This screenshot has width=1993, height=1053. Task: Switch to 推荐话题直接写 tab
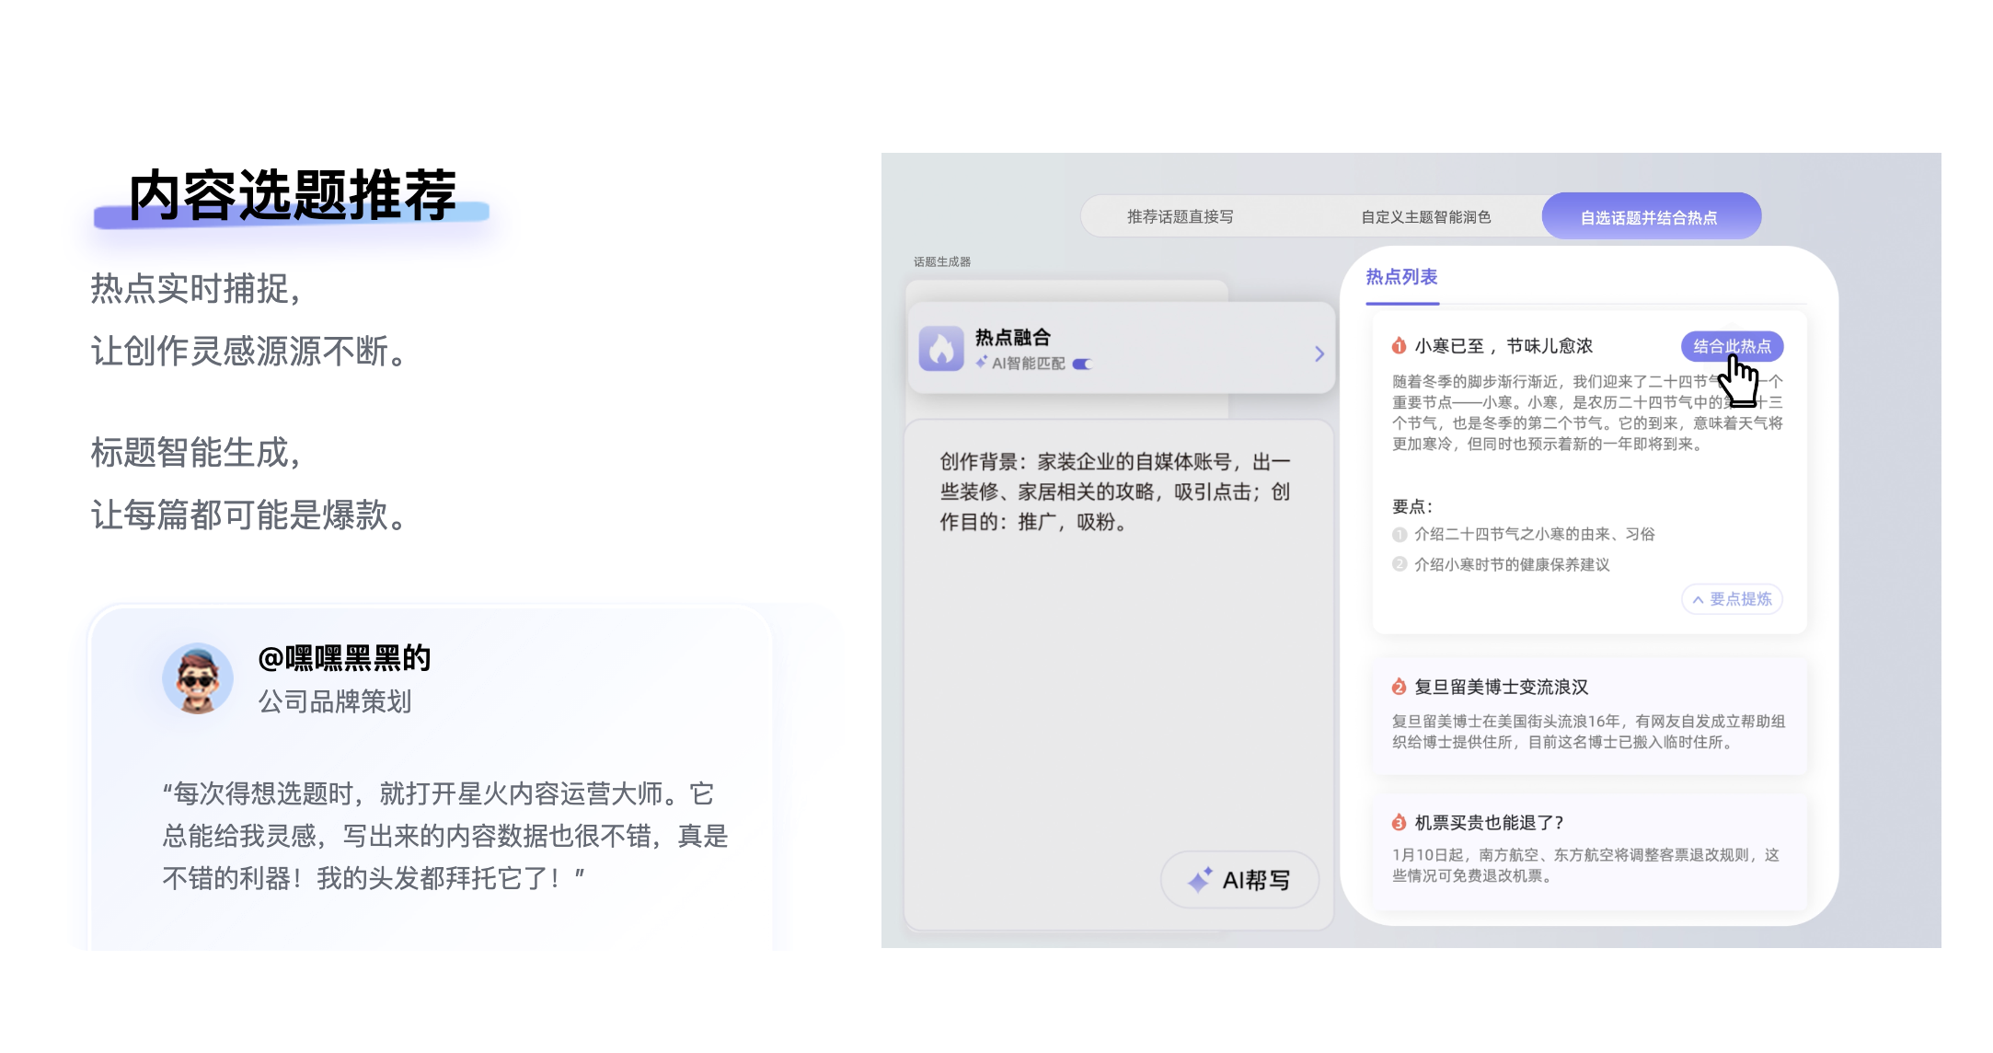[x=1180, y=216]
